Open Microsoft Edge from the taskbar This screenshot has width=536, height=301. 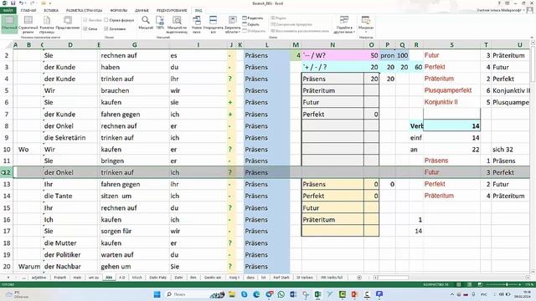(x=256, y=294)
